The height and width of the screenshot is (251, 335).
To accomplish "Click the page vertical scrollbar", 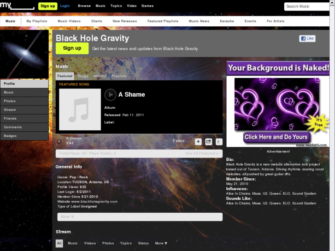I will 332,126.
